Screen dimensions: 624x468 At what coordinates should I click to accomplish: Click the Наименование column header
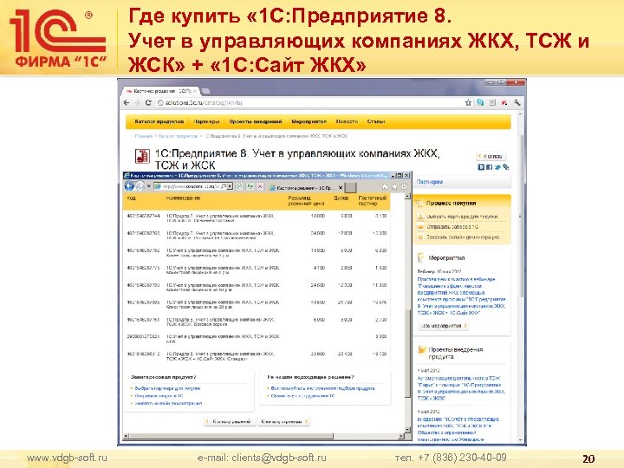point(183,198)
